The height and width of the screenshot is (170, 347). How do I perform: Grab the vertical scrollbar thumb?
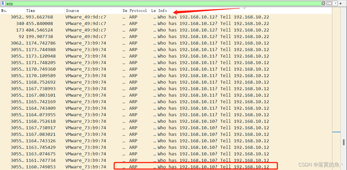[x=344, y=142]
